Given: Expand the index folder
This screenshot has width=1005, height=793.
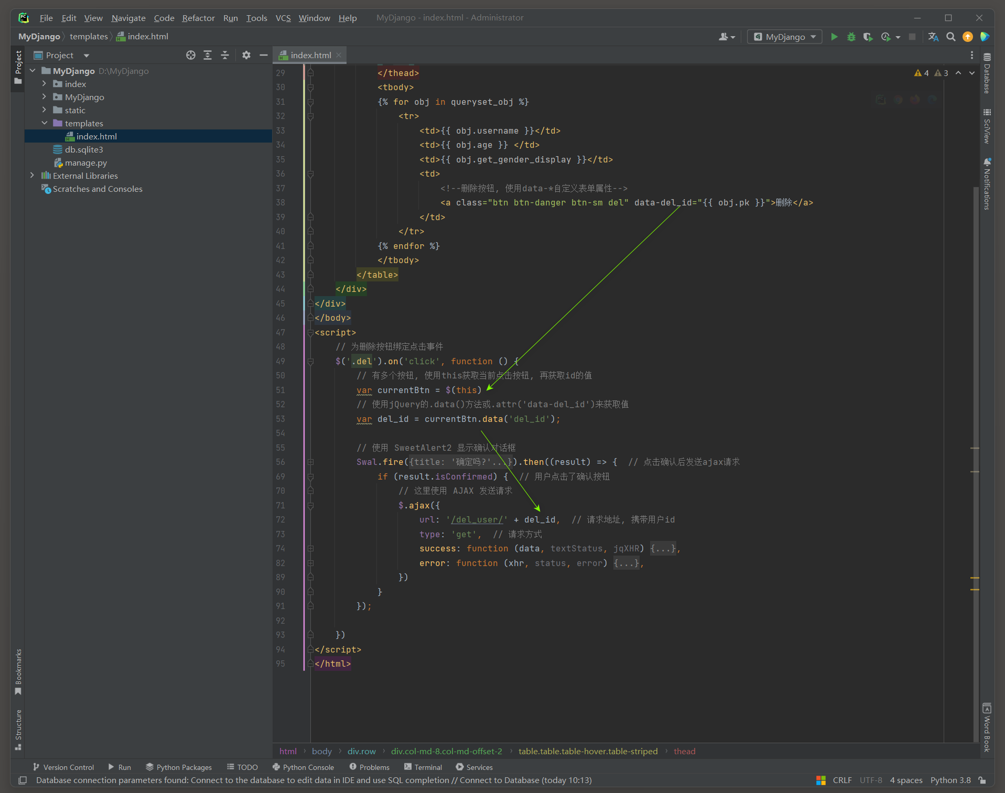Looking at the screenshot, I should click(44, 84).
